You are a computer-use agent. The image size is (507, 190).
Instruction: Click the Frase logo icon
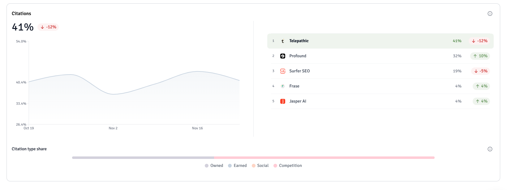283,86
